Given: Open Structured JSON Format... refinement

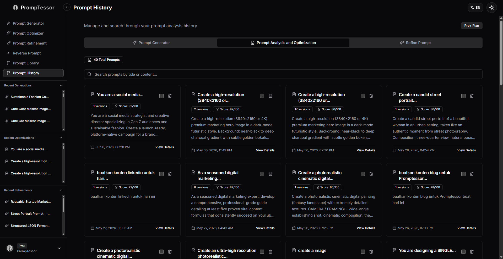Looking at the screenshot, I should tap(29, 226).
